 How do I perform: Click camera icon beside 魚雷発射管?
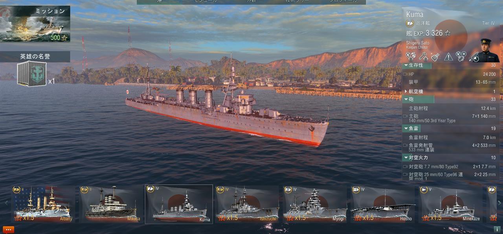(x=405, y=145)
